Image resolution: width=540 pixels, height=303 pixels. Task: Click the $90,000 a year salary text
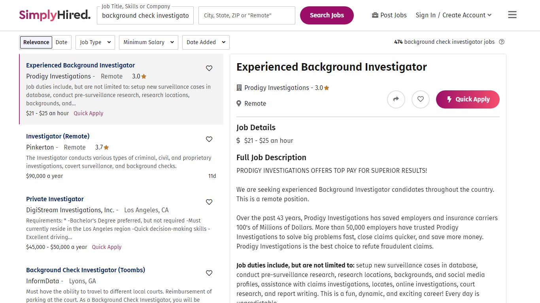coord(45,176)
